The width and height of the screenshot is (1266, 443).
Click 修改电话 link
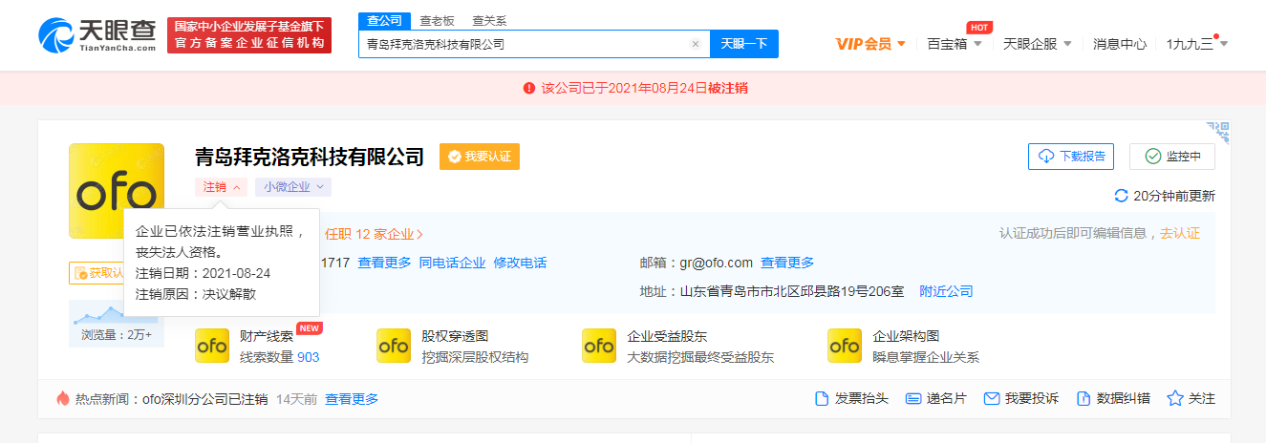tap(521, 263)
